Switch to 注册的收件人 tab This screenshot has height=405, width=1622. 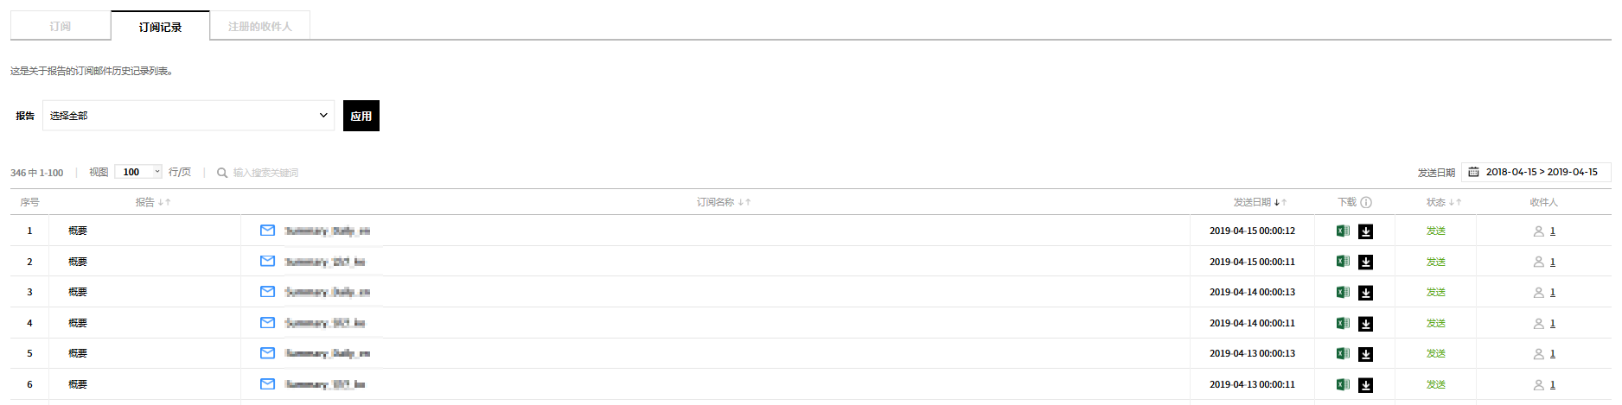[x=259, y=27]
